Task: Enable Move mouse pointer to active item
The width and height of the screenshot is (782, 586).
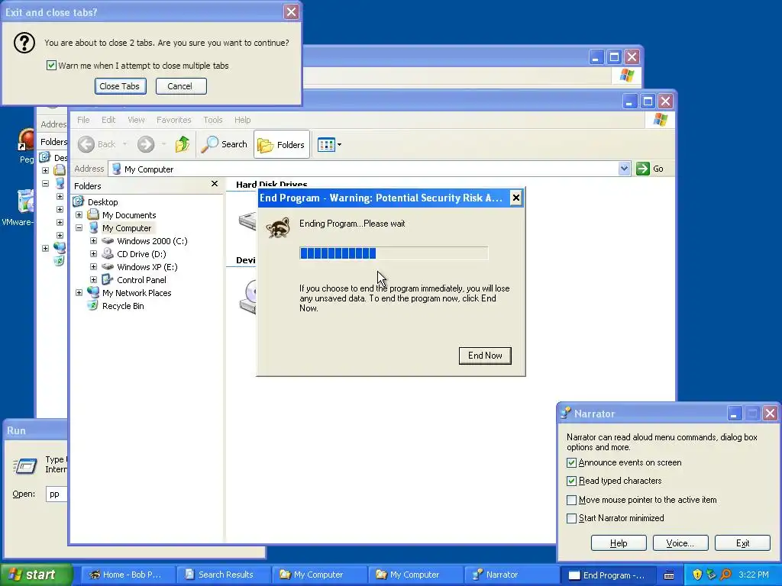Action: (571, 500)
